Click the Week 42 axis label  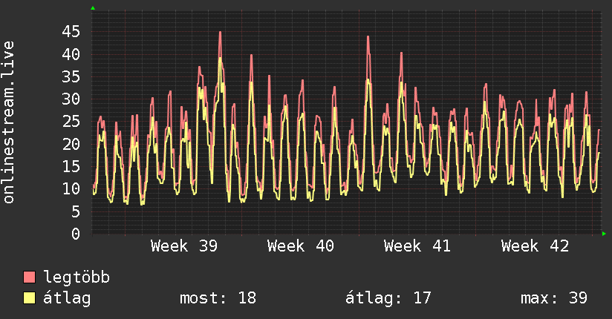(x=535, y=246)
